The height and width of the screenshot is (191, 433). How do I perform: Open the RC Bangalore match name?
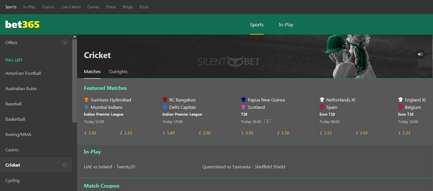tap(183, 100)
